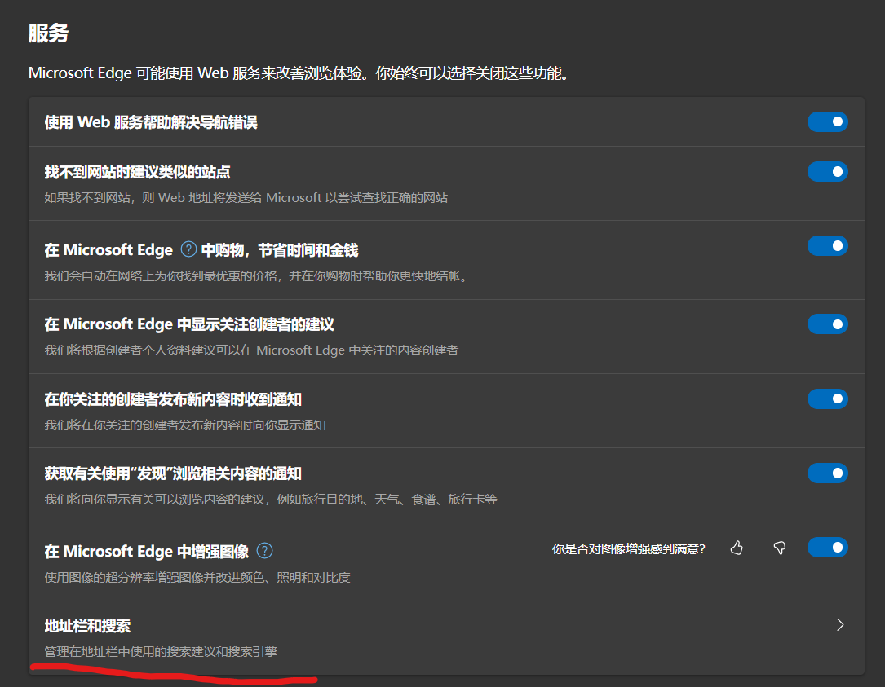Give thumbs up for image enhancement feedback
Image resolution: width=885 pixels, height=687 pixels.
coord(737,548)
